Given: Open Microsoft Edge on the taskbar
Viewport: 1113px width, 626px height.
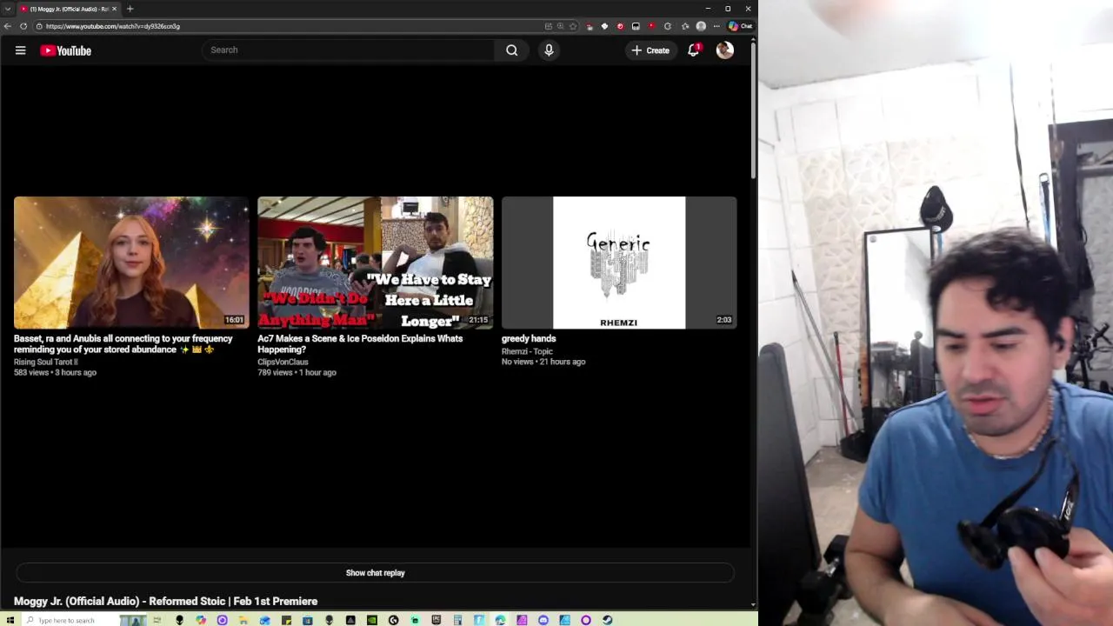Looking at the screenshot, I should tap(500, 620).
